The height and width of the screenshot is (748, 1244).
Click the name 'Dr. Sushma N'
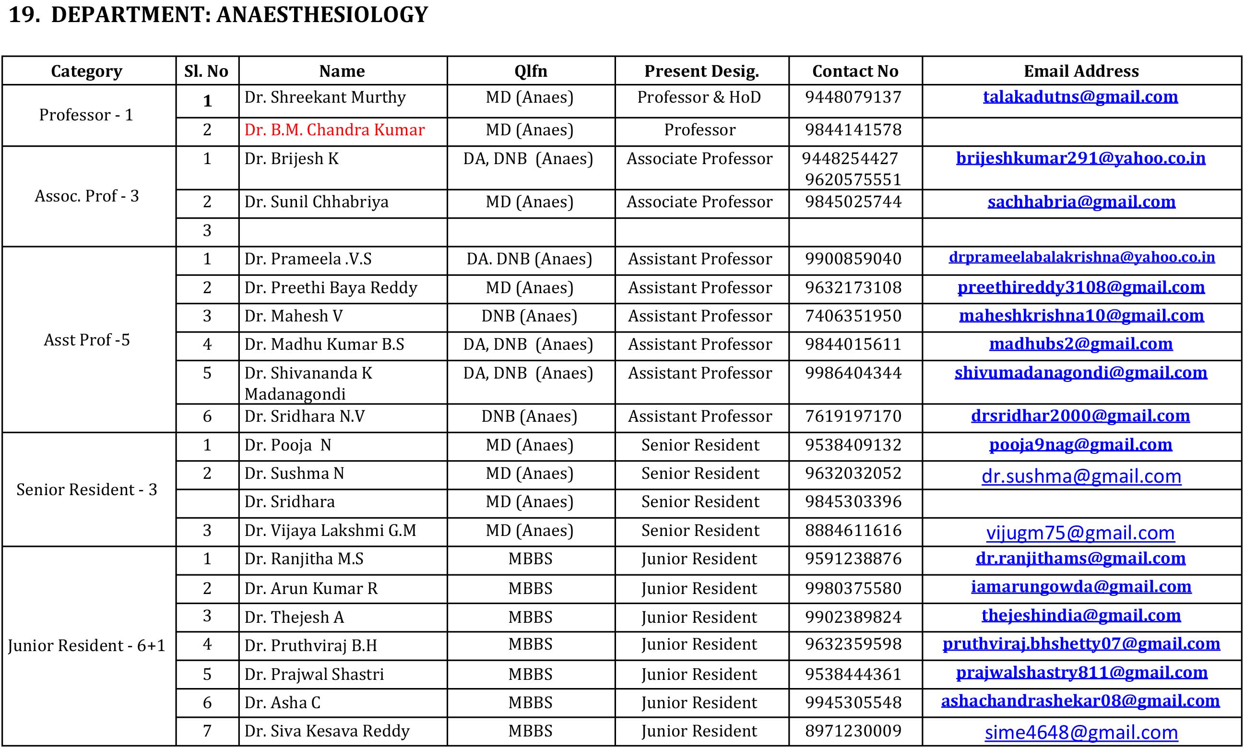coord(294,473)
